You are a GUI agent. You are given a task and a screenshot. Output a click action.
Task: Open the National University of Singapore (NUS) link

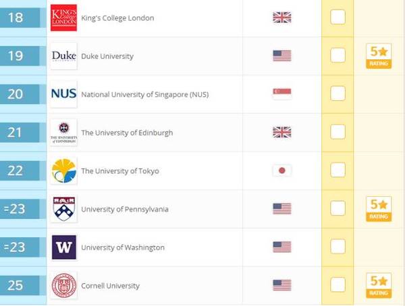(145, 94)
